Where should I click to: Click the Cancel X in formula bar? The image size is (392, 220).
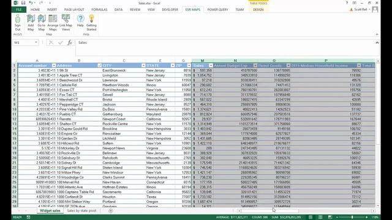point(51,43)
